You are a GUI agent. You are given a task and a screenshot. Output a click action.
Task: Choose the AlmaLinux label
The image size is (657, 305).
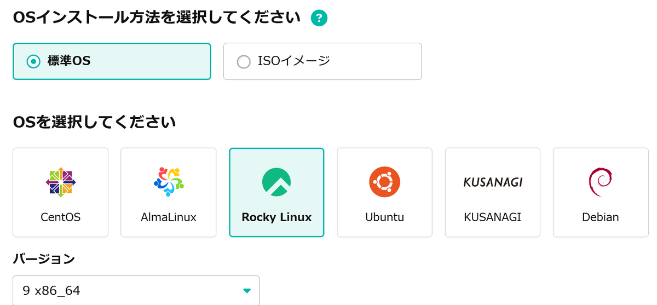click(x=169, y=217)
